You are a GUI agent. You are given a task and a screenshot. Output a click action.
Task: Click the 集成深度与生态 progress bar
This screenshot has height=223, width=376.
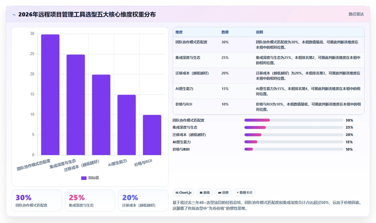(x=294, y=127)
